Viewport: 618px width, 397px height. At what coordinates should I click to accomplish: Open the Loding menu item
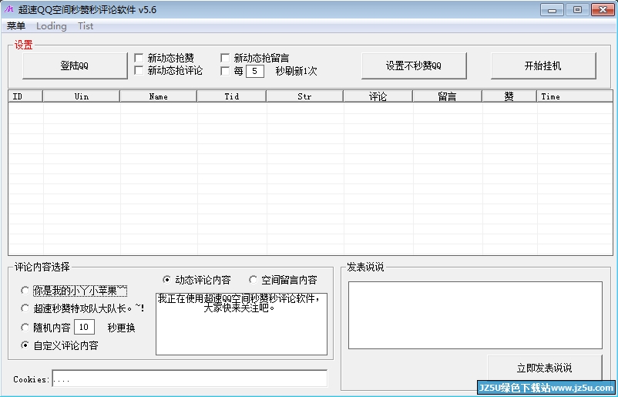click(51, 26)
